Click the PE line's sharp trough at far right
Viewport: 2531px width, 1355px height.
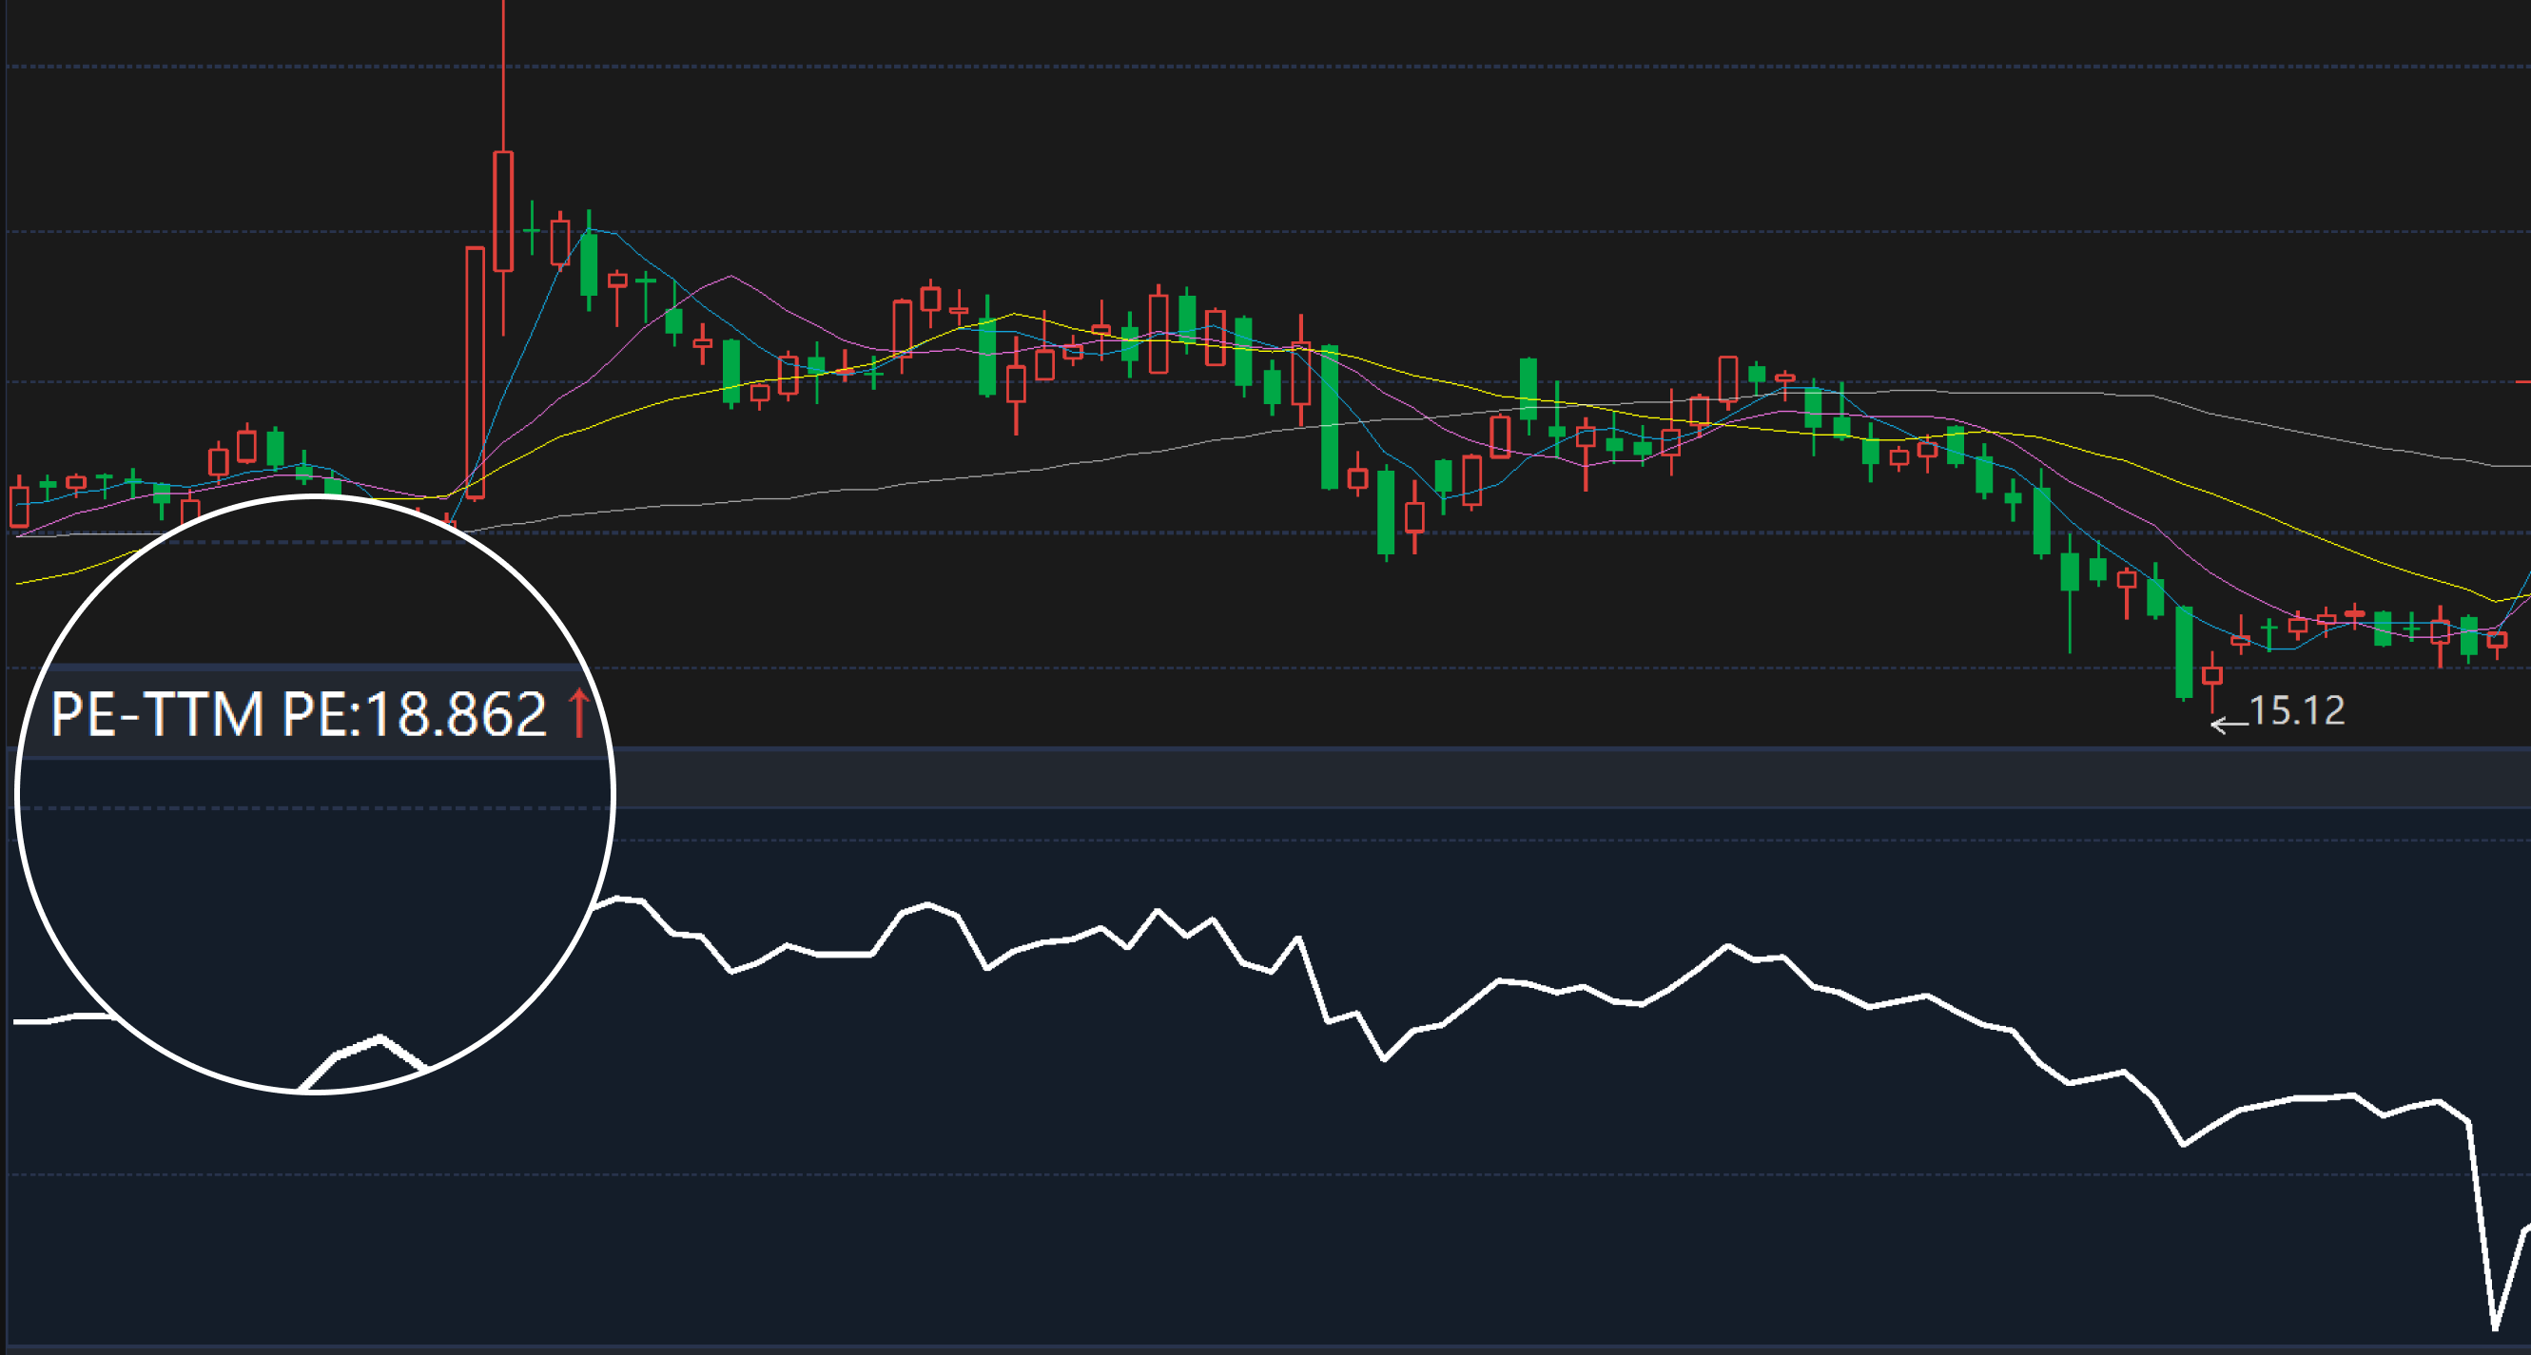2495,1326
